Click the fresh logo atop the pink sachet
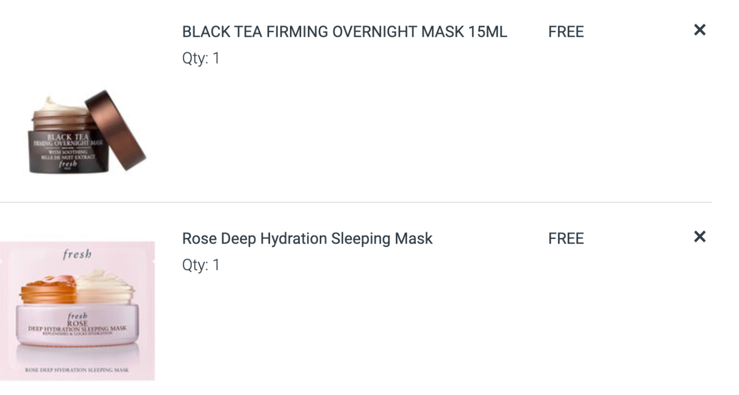The image size is (739, 395). point(77,254)
